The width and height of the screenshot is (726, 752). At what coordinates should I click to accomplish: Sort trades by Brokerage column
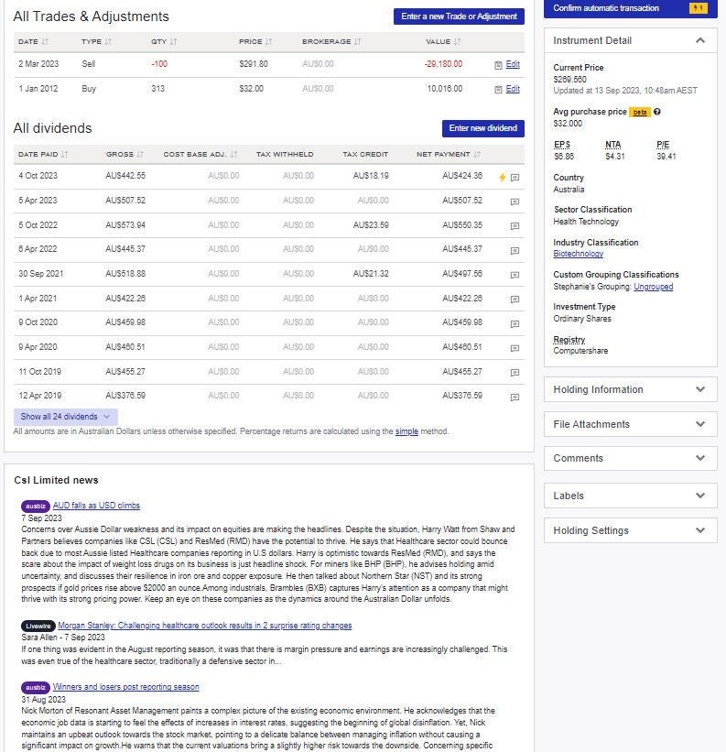pos(357,42)
